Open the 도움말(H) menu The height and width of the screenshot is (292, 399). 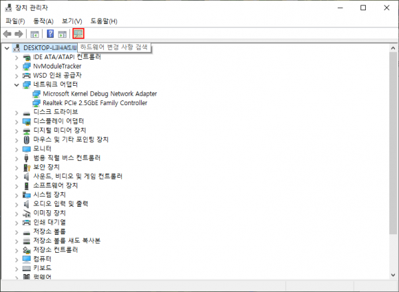(x=103, y=21)
